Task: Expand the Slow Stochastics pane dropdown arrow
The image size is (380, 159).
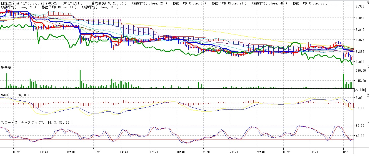Action: pos(368,122)
